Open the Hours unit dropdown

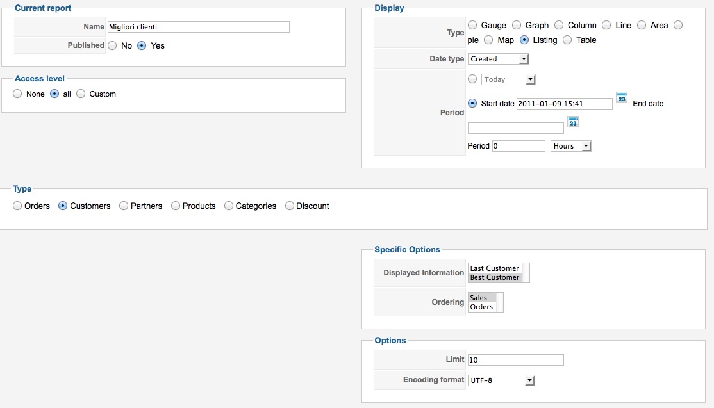(570, 146)
